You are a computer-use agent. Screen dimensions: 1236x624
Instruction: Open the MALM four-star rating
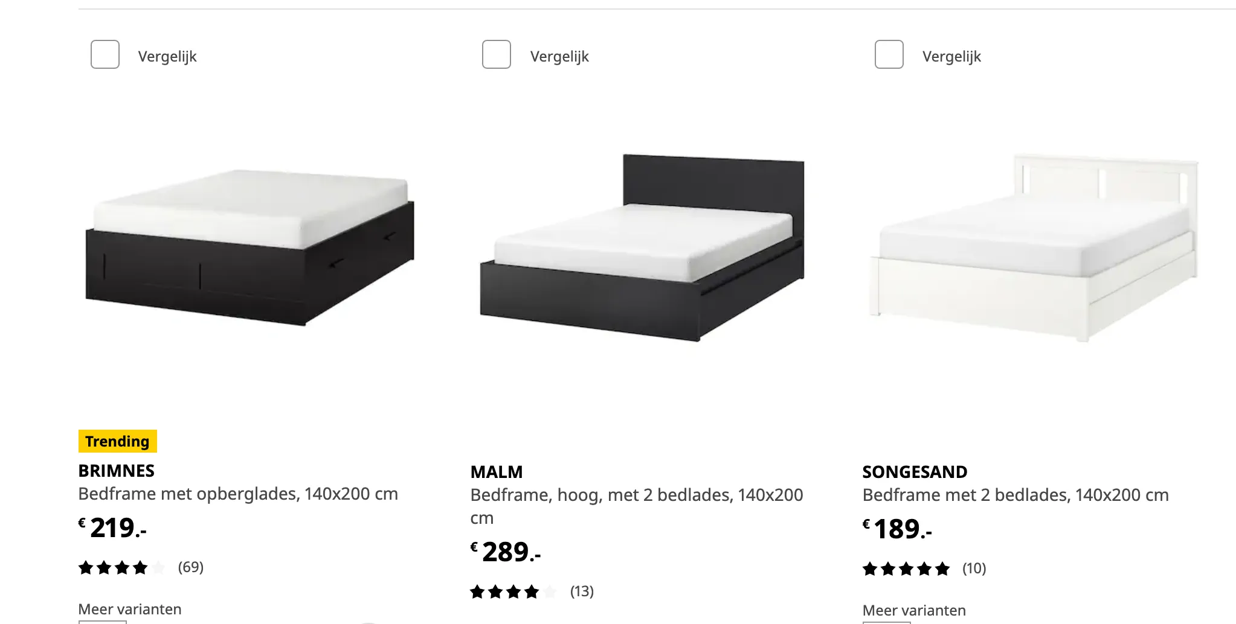[513, 591]
